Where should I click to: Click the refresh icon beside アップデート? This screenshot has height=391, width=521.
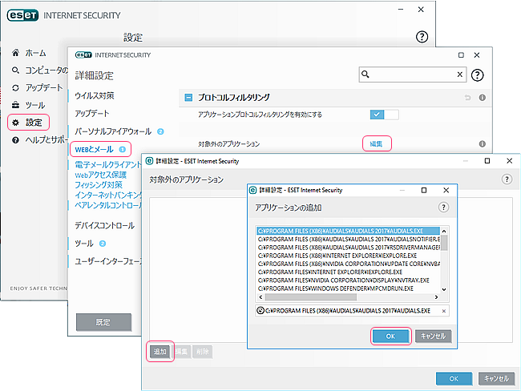pos(15,87)
